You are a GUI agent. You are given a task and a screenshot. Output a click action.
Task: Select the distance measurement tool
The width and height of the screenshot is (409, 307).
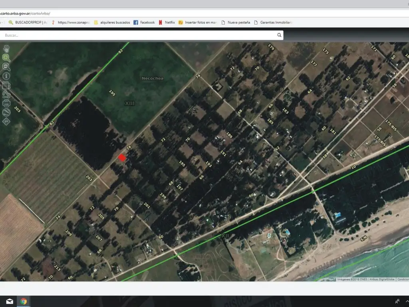click(6, 94)
